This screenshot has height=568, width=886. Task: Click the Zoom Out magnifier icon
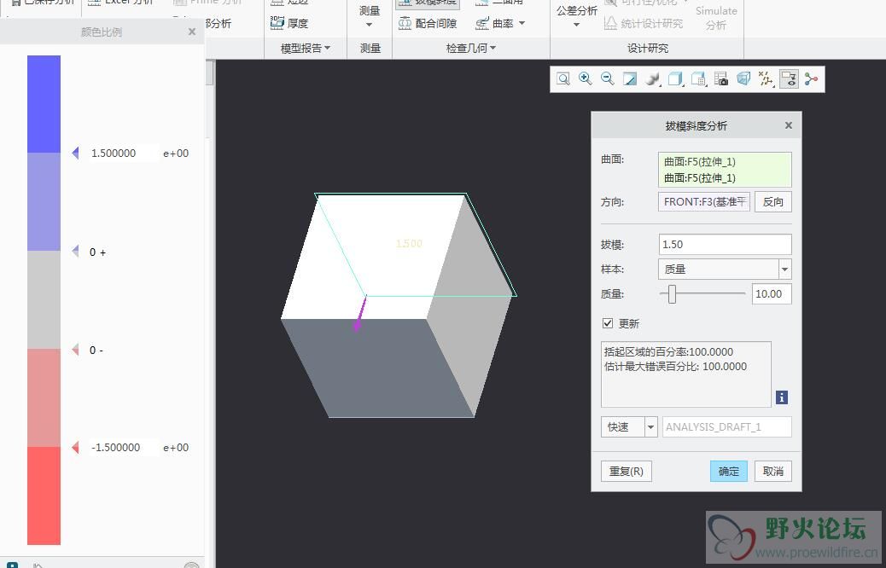(608, 79)
